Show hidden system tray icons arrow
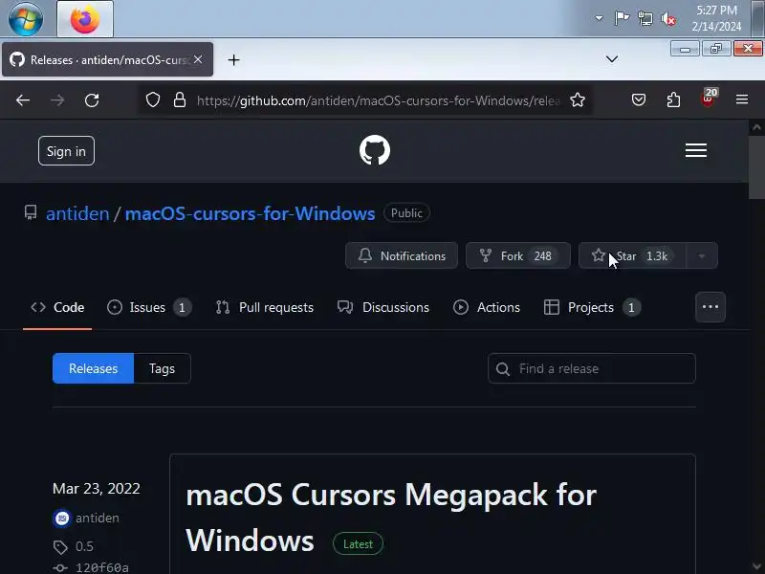 599,18
